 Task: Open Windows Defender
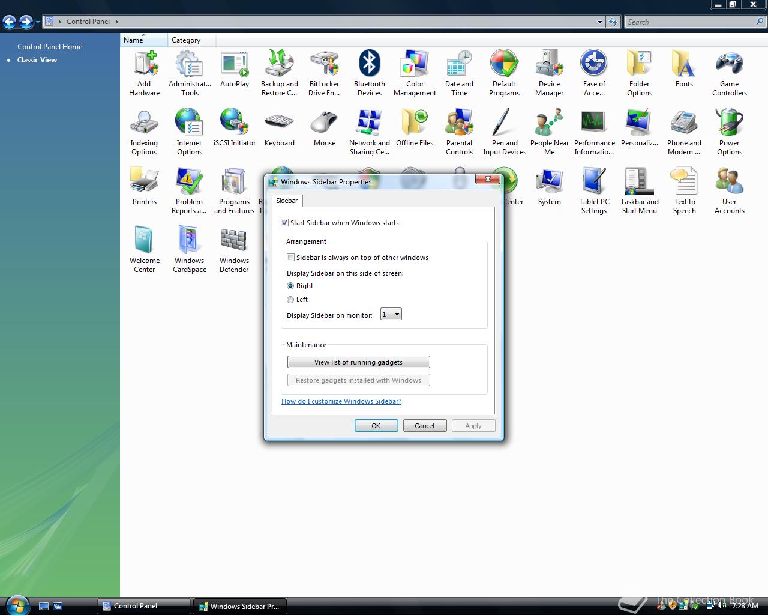[235, 250]
